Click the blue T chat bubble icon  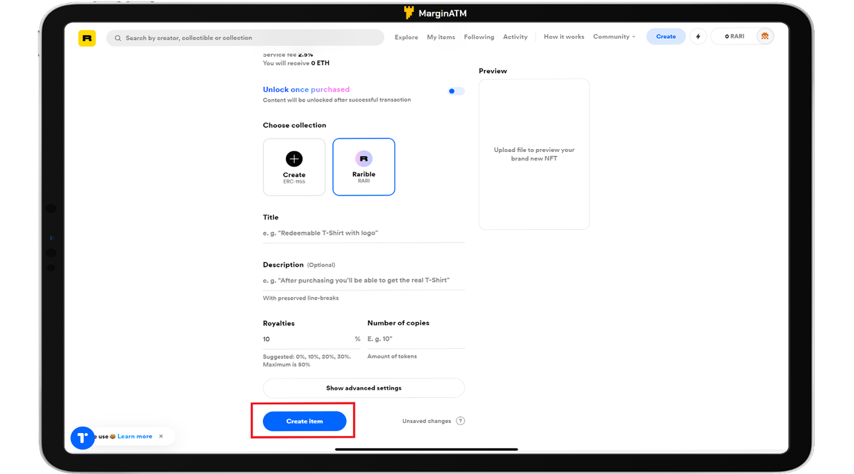coord(83,438)
